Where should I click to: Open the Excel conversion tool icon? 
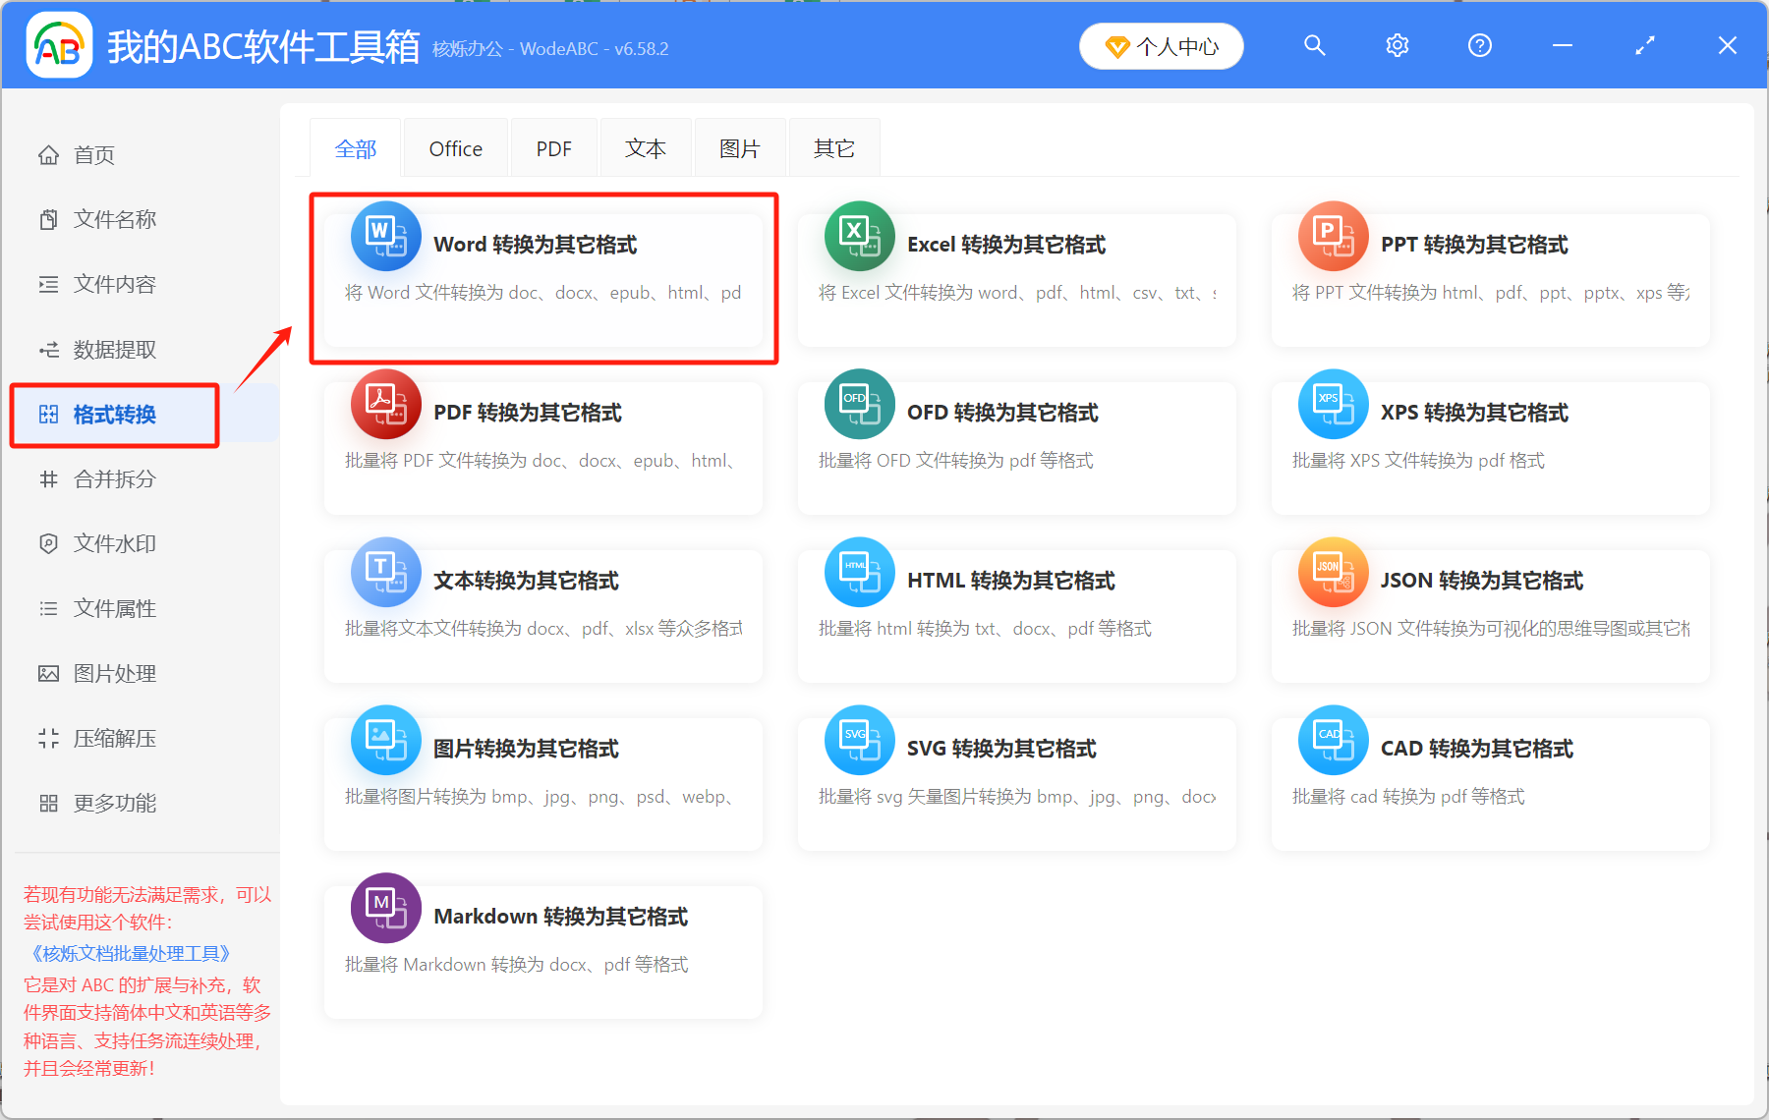[859, 236]
